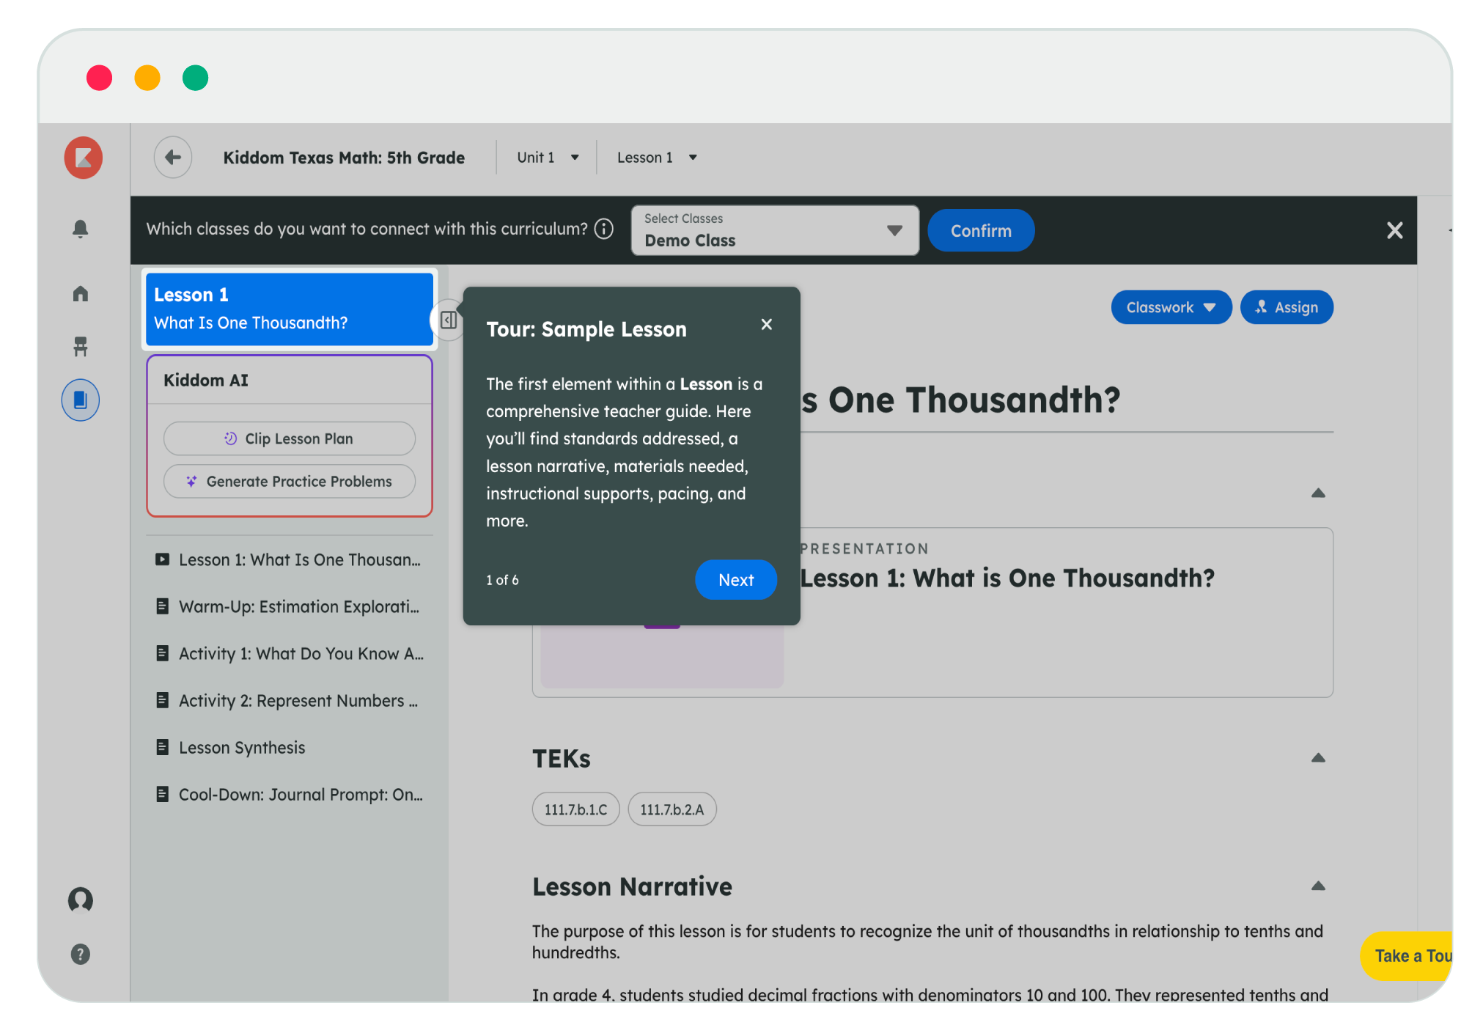Collapse the TEKs section

point(1317,758)
